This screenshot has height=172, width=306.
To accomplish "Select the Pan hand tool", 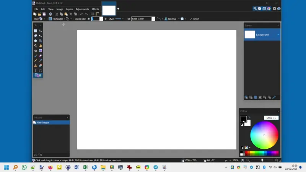I will pos(41,45).
